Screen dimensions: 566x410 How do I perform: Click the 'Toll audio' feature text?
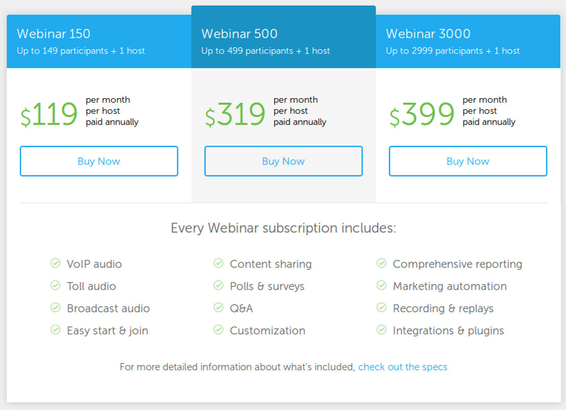(x=91, y=286)
